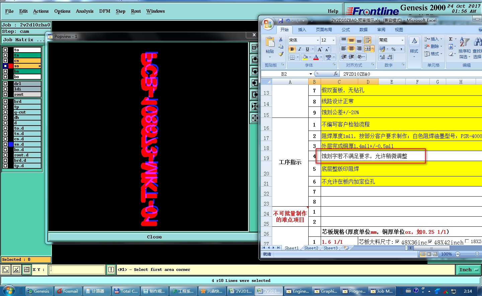Click the pan left icon beside Popview

[255, 83]
